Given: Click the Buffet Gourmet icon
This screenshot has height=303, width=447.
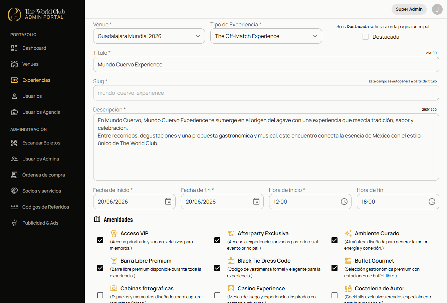Looking at the screenshot, I should click(x=348, y=261).
